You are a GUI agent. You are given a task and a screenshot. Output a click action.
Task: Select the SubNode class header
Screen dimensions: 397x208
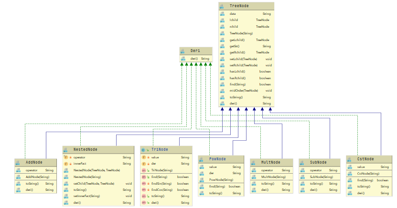(320, 163)
